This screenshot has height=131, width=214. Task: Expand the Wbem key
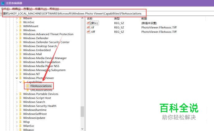click(17, 18)
